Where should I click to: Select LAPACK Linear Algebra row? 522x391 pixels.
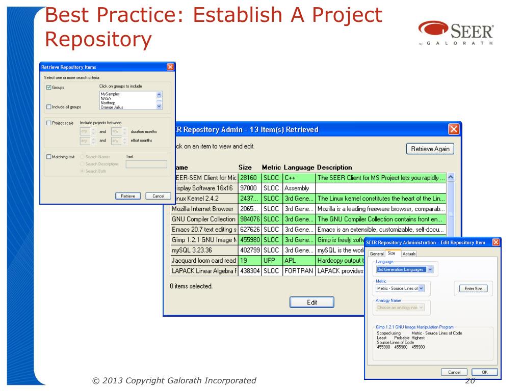(267, 271)
